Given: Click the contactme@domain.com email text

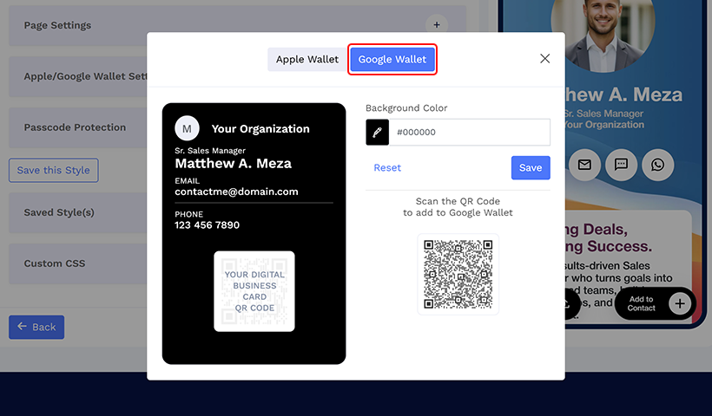Looking at the screenshot, I should [236, 192].
